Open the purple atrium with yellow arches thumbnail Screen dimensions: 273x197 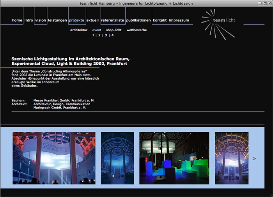click(232, 158)
